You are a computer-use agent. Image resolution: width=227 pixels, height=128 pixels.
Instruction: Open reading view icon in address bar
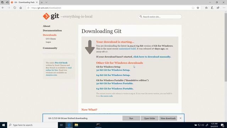193,8
